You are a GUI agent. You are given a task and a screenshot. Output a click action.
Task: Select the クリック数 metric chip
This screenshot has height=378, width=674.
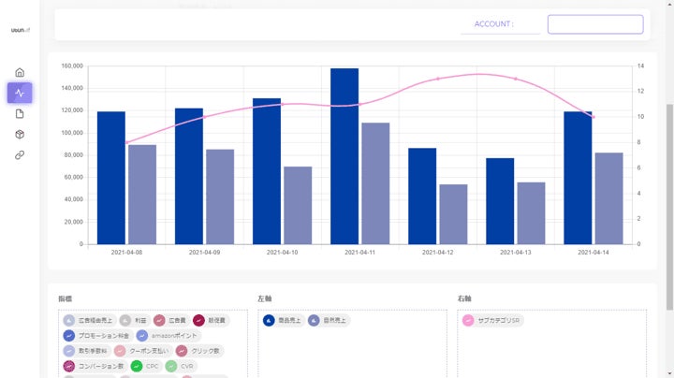[x=199, y=351]
